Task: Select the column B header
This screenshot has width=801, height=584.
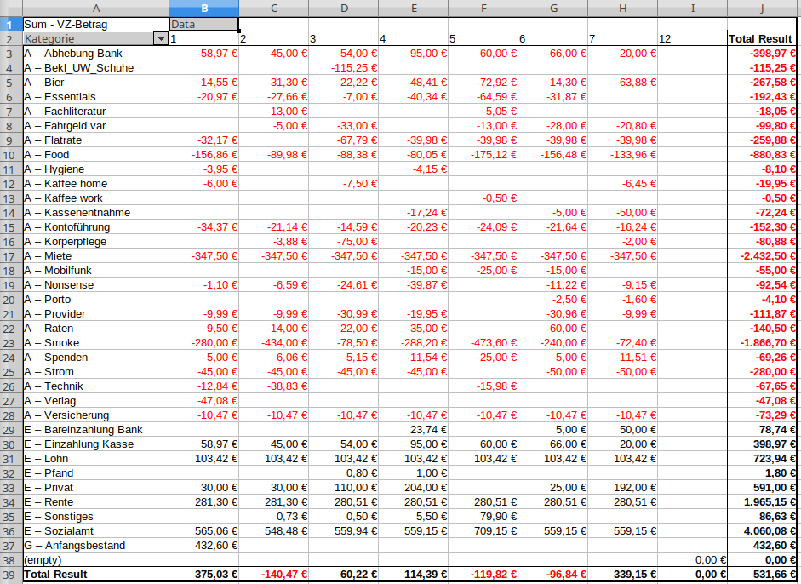Action: [203, 8]
